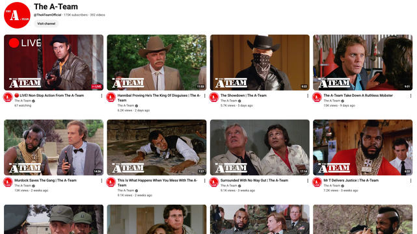Open options for 'This Is What Happens' video
The height and width of the screenshot is (234, 417).
click(204, 181)
